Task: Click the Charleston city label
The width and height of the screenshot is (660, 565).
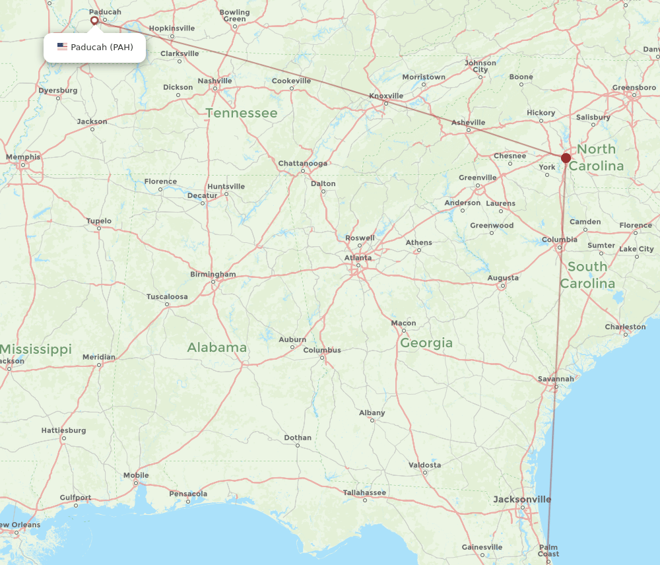Action: (625, 327)
